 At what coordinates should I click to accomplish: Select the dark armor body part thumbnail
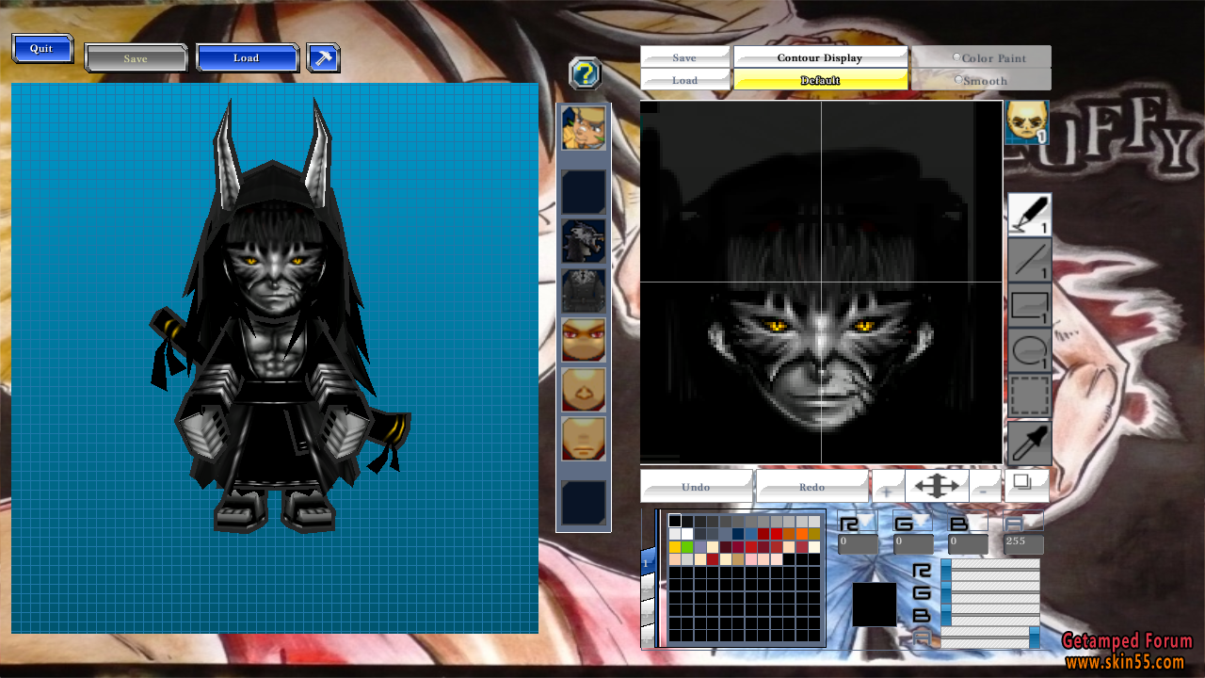tap(584, 291)
